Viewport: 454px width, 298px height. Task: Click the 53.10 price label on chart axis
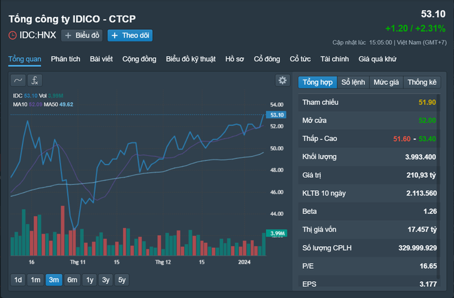click(x=276, y=115)
